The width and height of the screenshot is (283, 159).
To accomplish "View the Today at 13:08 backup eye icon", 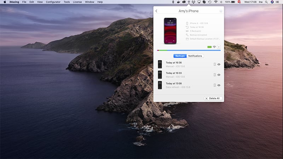I will point(219,85).
